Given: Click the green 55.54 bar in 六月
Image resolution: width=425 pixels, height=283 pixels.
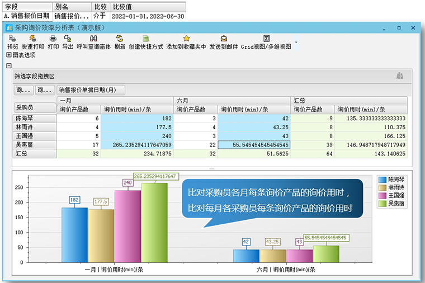Looking at the screenshot, I should 326,254.
